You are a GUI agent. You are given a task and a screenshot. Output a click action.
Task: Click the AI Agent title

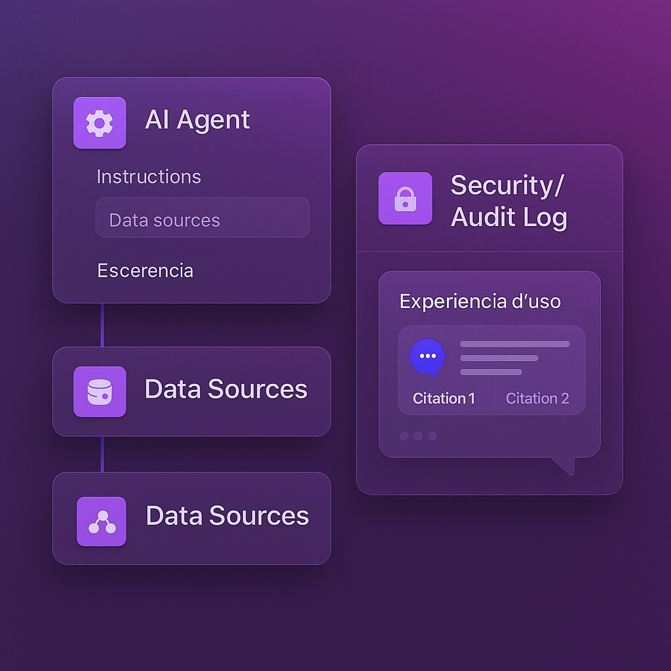[x=197, y=120]
